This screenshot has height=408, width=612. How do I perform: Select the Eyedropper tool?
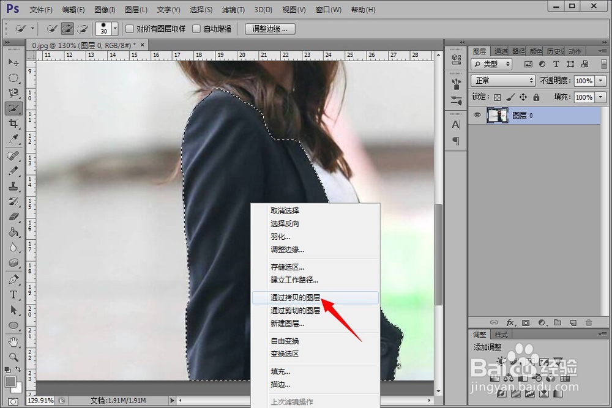(13, 139)
